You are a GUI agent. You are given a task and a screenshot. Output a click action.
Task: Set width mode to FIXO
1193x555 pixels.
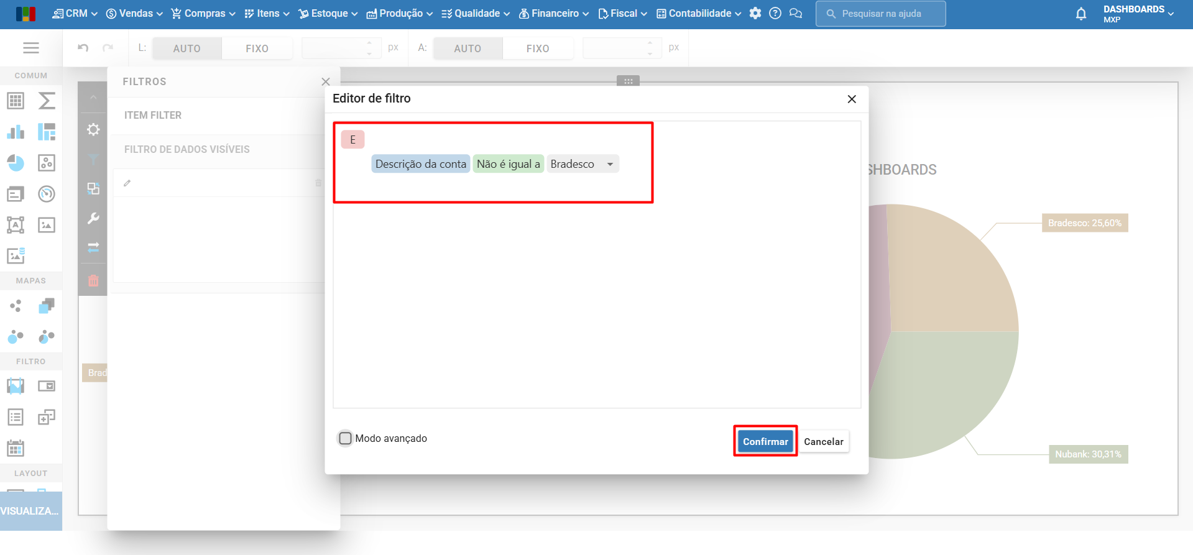point(257,48)
